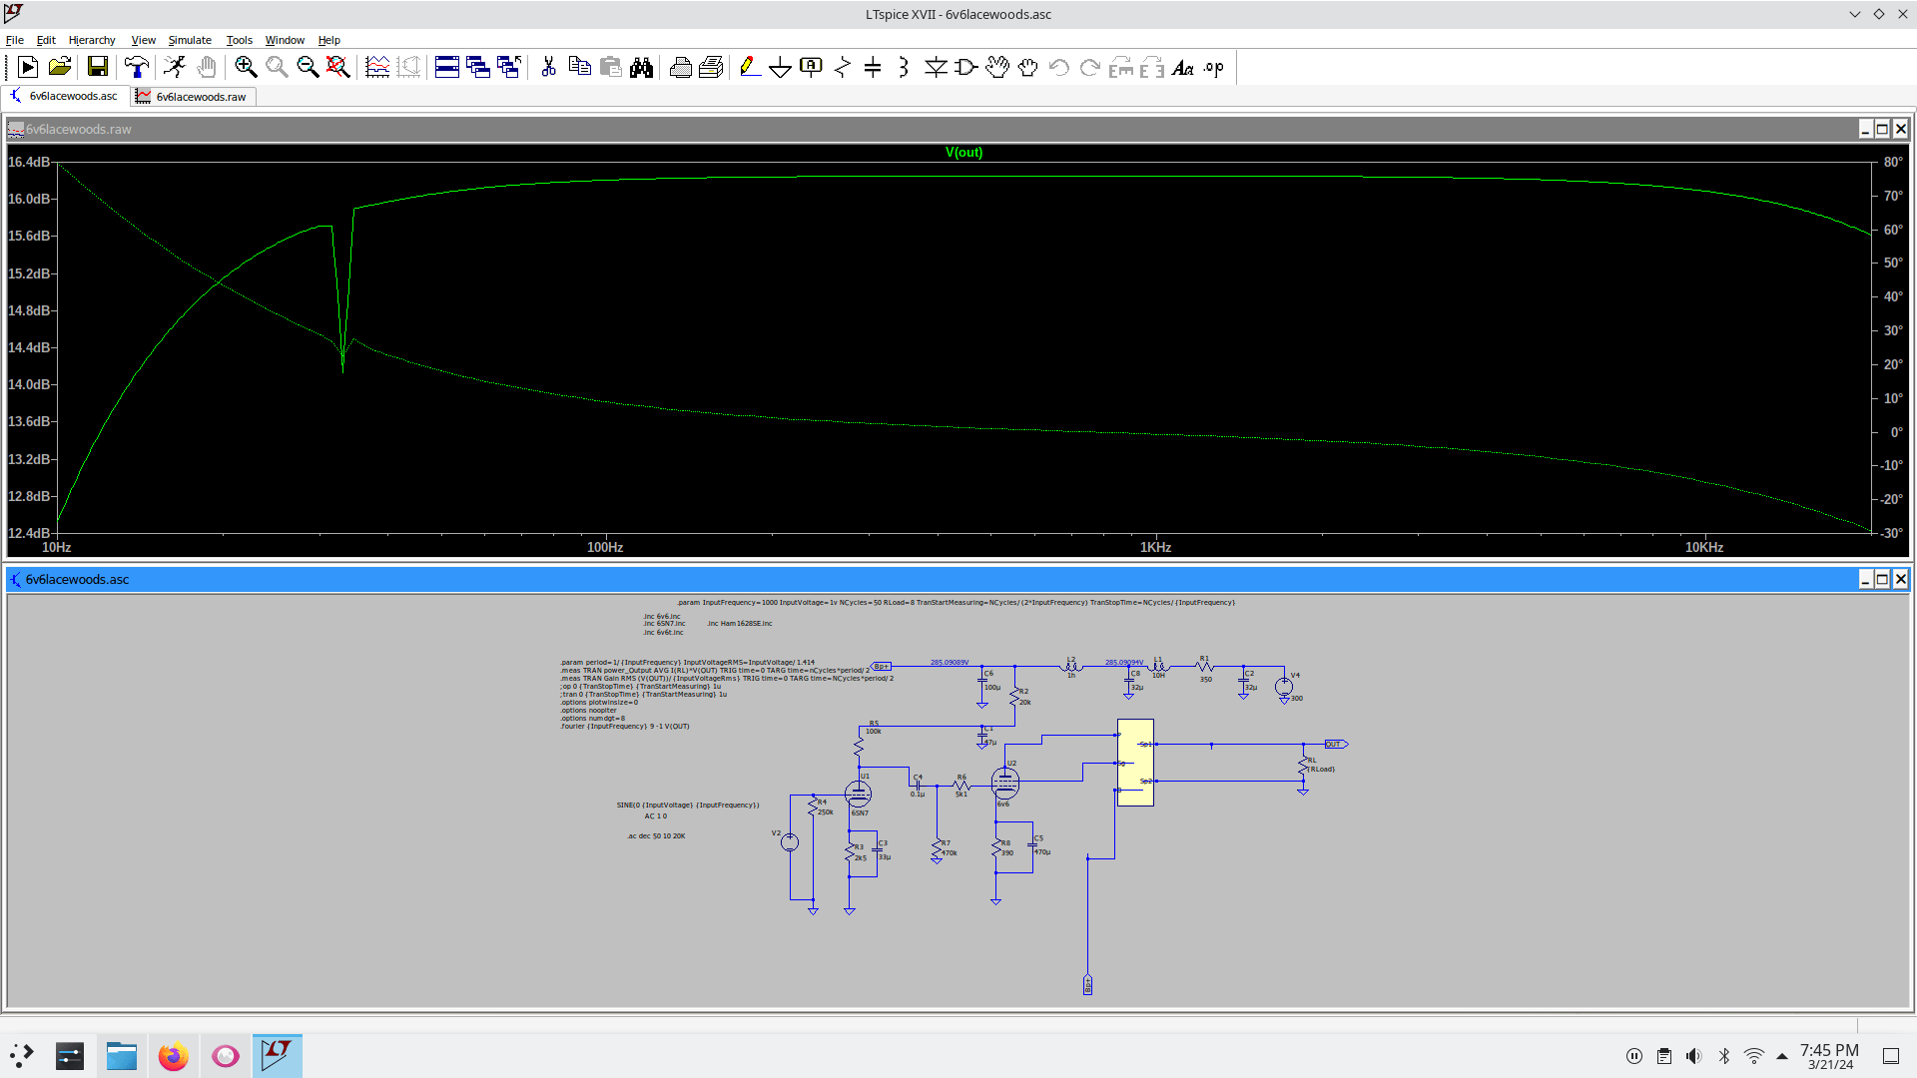Image resolution: width=1917 pixels, height=1078 pixels.
Task: Place a Resistor component
Action: (x=843, y=67)
